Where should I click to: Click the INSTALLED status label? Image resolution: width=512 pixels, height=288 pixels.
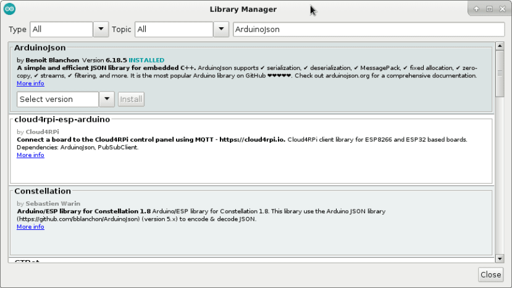146,60
